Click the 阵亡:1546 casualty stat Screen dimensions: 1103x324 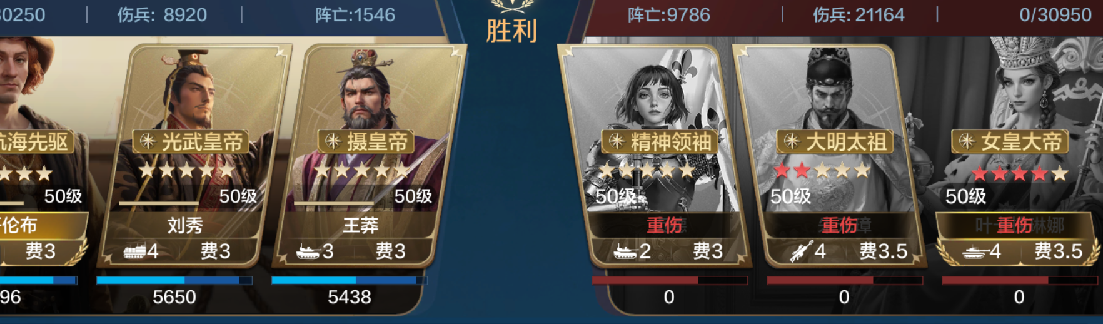tap(355, 14)
